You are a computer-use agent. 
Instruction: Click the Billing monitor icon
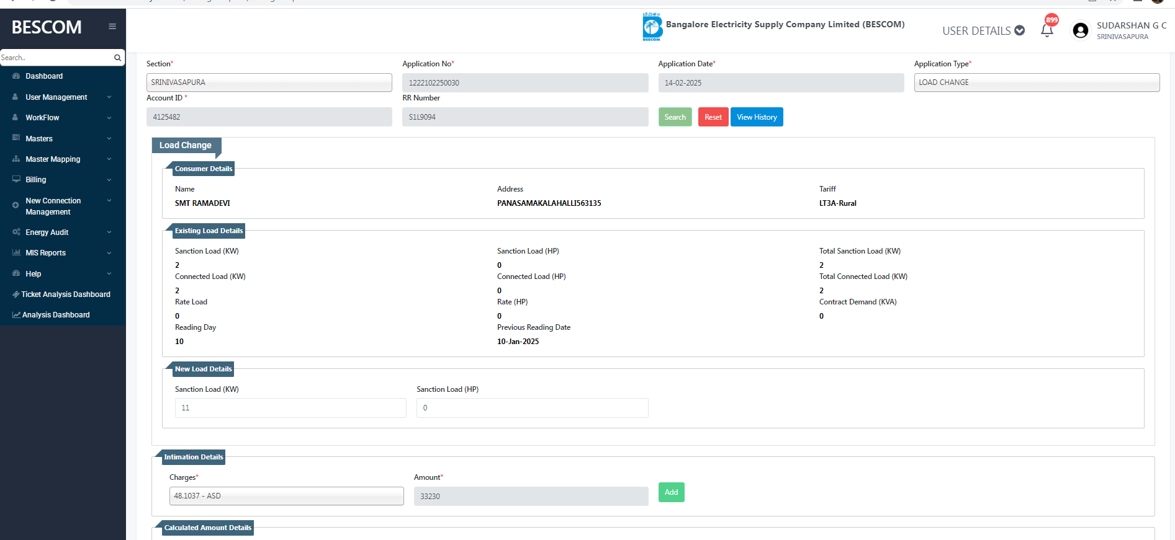tap(16, 179)
